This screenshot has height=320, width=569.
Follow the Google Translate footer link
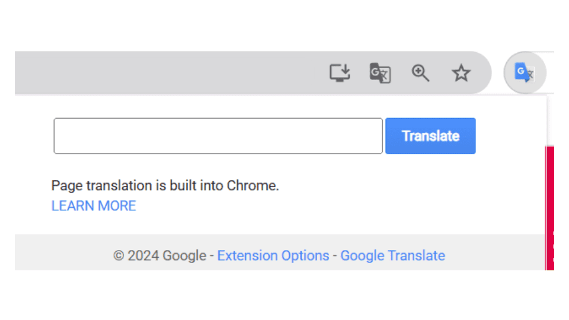[392, 255]
